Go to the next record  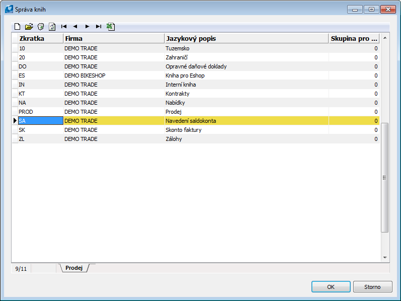(x=87, y=26)
